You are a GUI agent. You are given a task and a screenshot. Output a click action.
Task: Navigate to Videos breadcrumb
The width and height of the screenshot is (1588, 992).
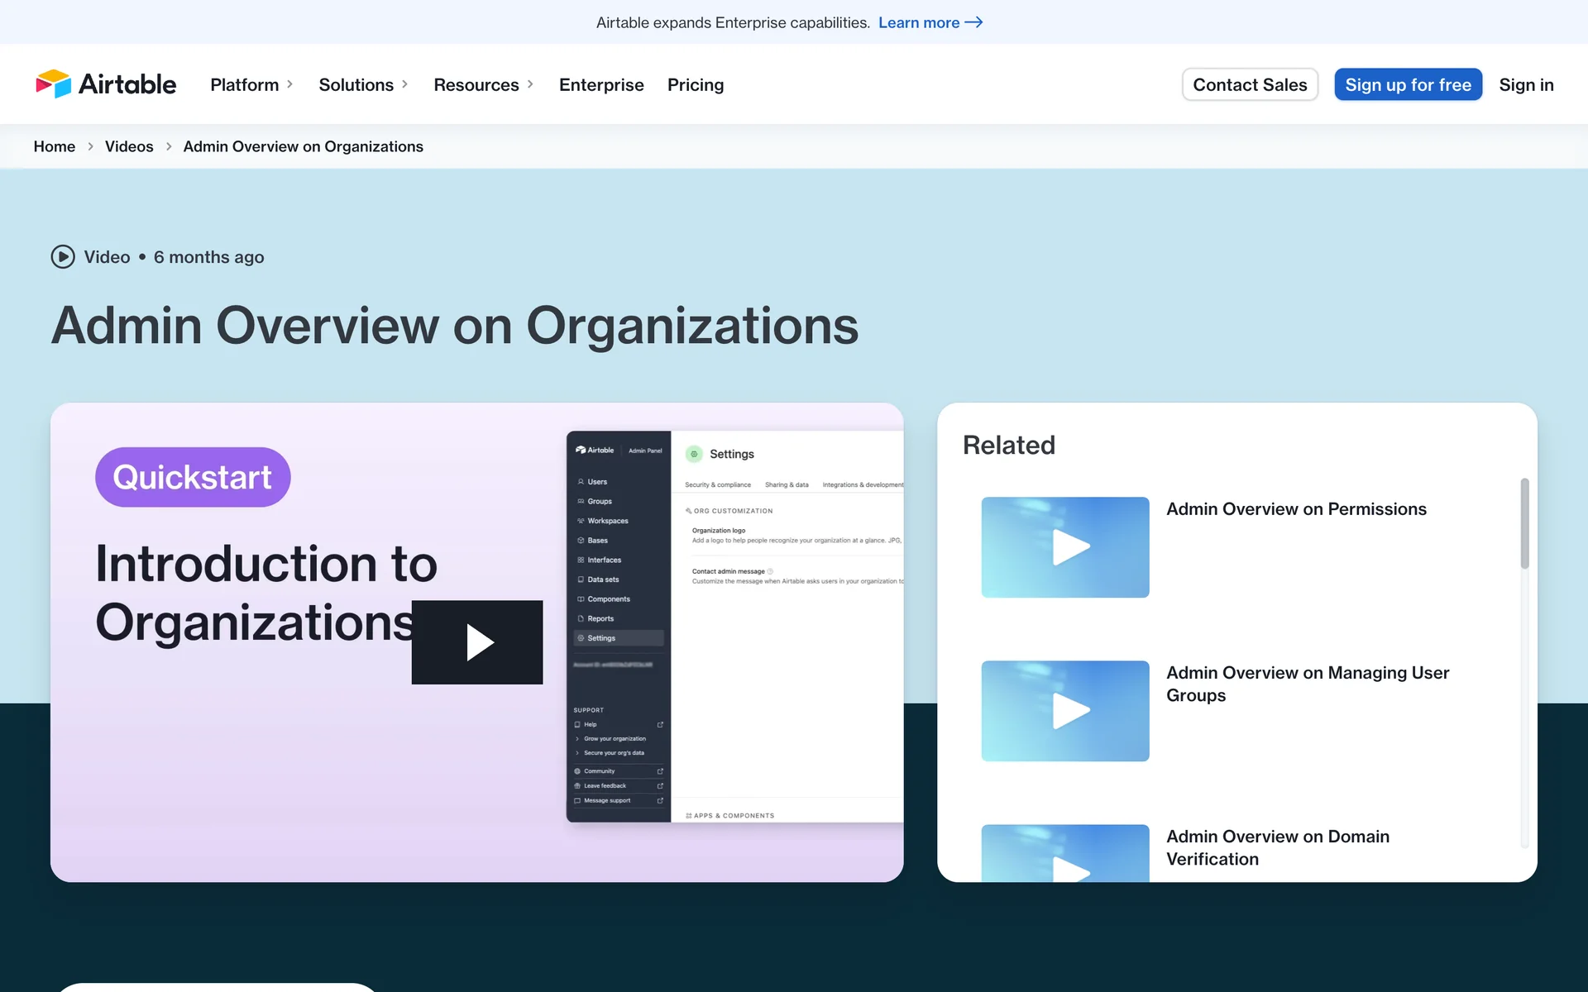click(x=128, y=146)
